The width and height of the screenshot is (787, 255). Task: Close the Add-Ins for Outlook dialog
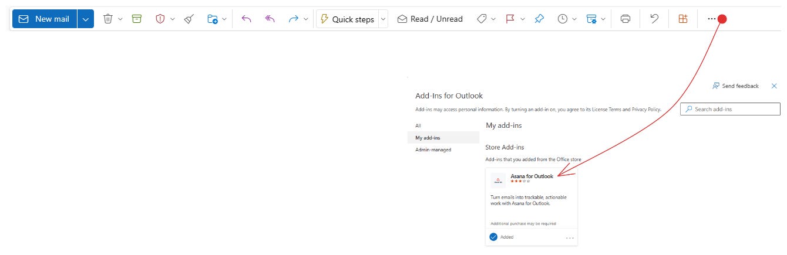coord(774,86)
